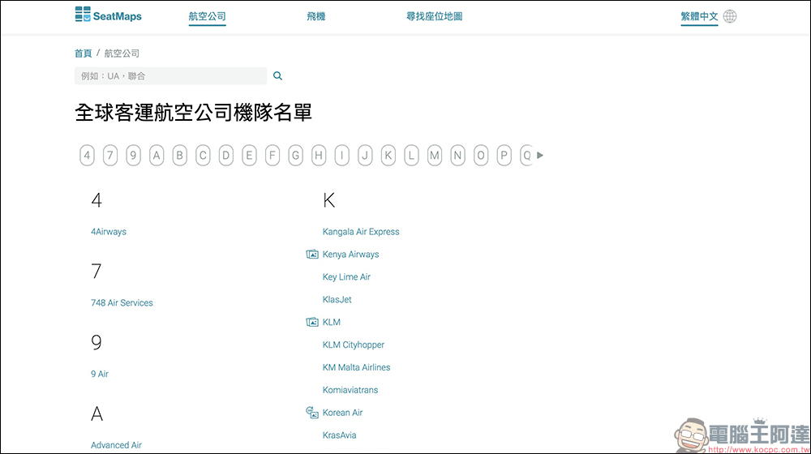Jump to the 9 section via the filter pill
The width and height of the screenshot is (811, 454).
(x=134, y=155)
